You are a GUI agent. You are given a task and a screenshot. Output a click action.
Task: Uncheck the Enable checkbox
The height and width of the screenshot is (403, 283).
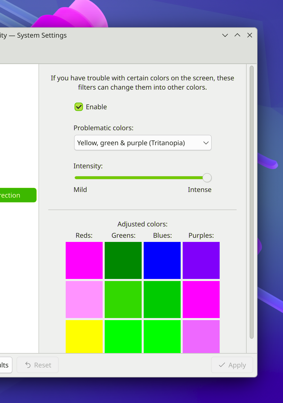click(x=79, y=107)
